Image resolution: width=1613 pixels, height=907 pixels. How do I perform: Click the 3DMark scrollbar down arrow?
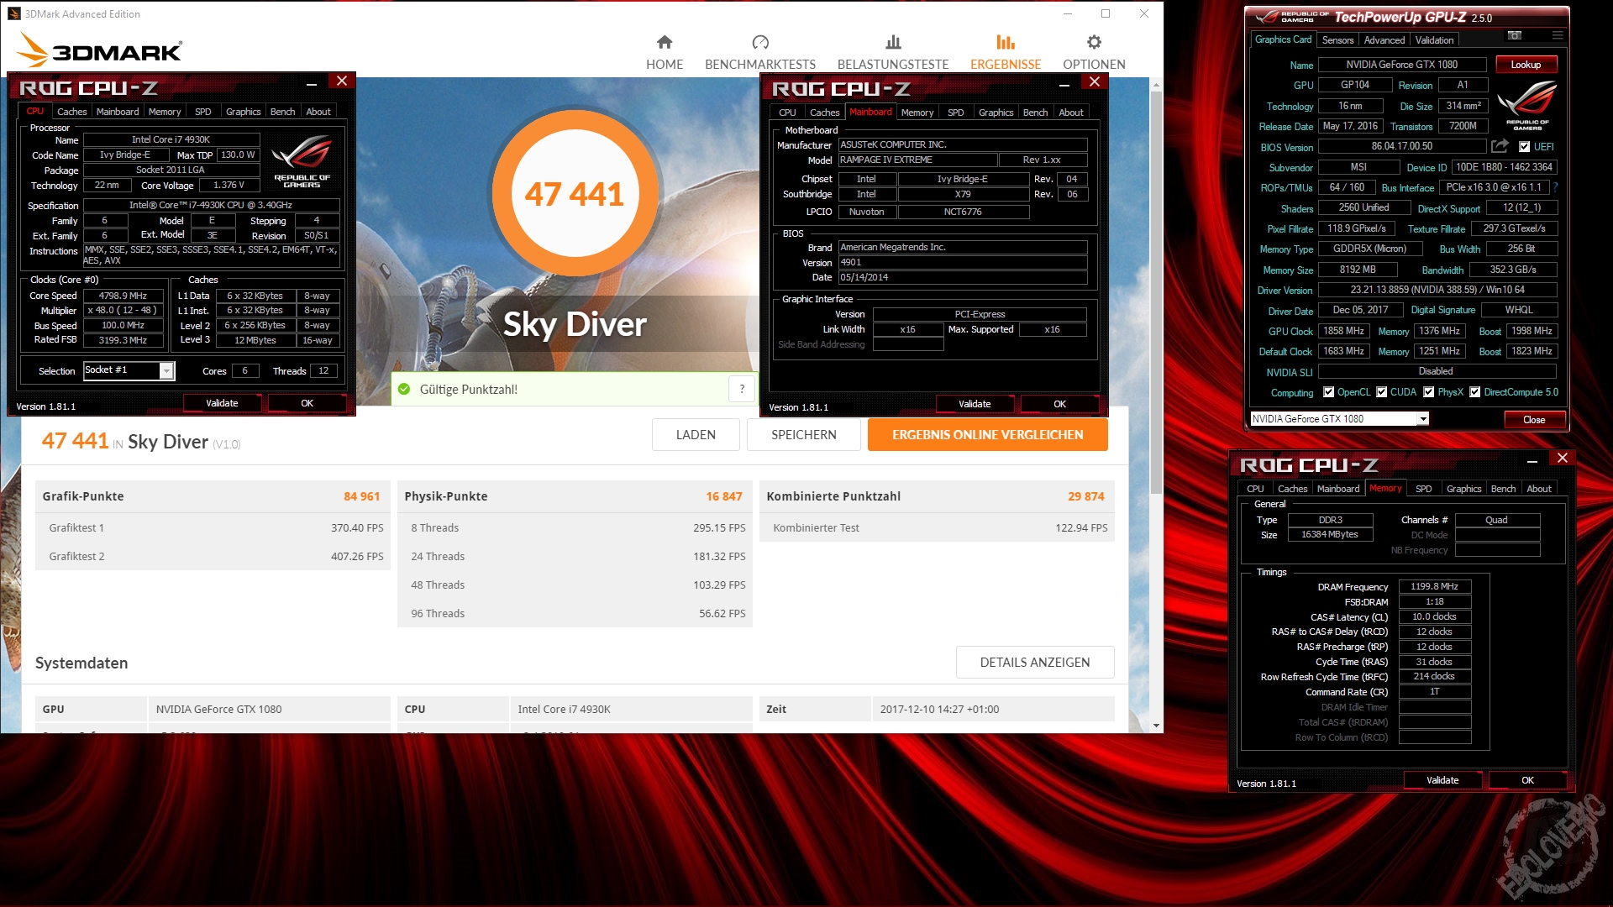pyautogui.click(x=1156, y=726)
